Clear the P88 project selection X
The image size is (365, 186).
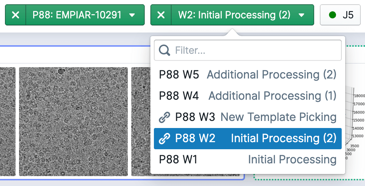click(16, 15)
